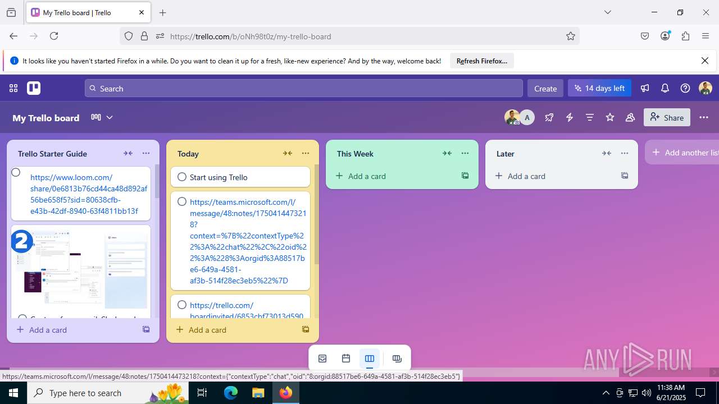719x404 pixels.
Task: Switch to Planner calendar view in bottom bar
Action: (346, 359)
